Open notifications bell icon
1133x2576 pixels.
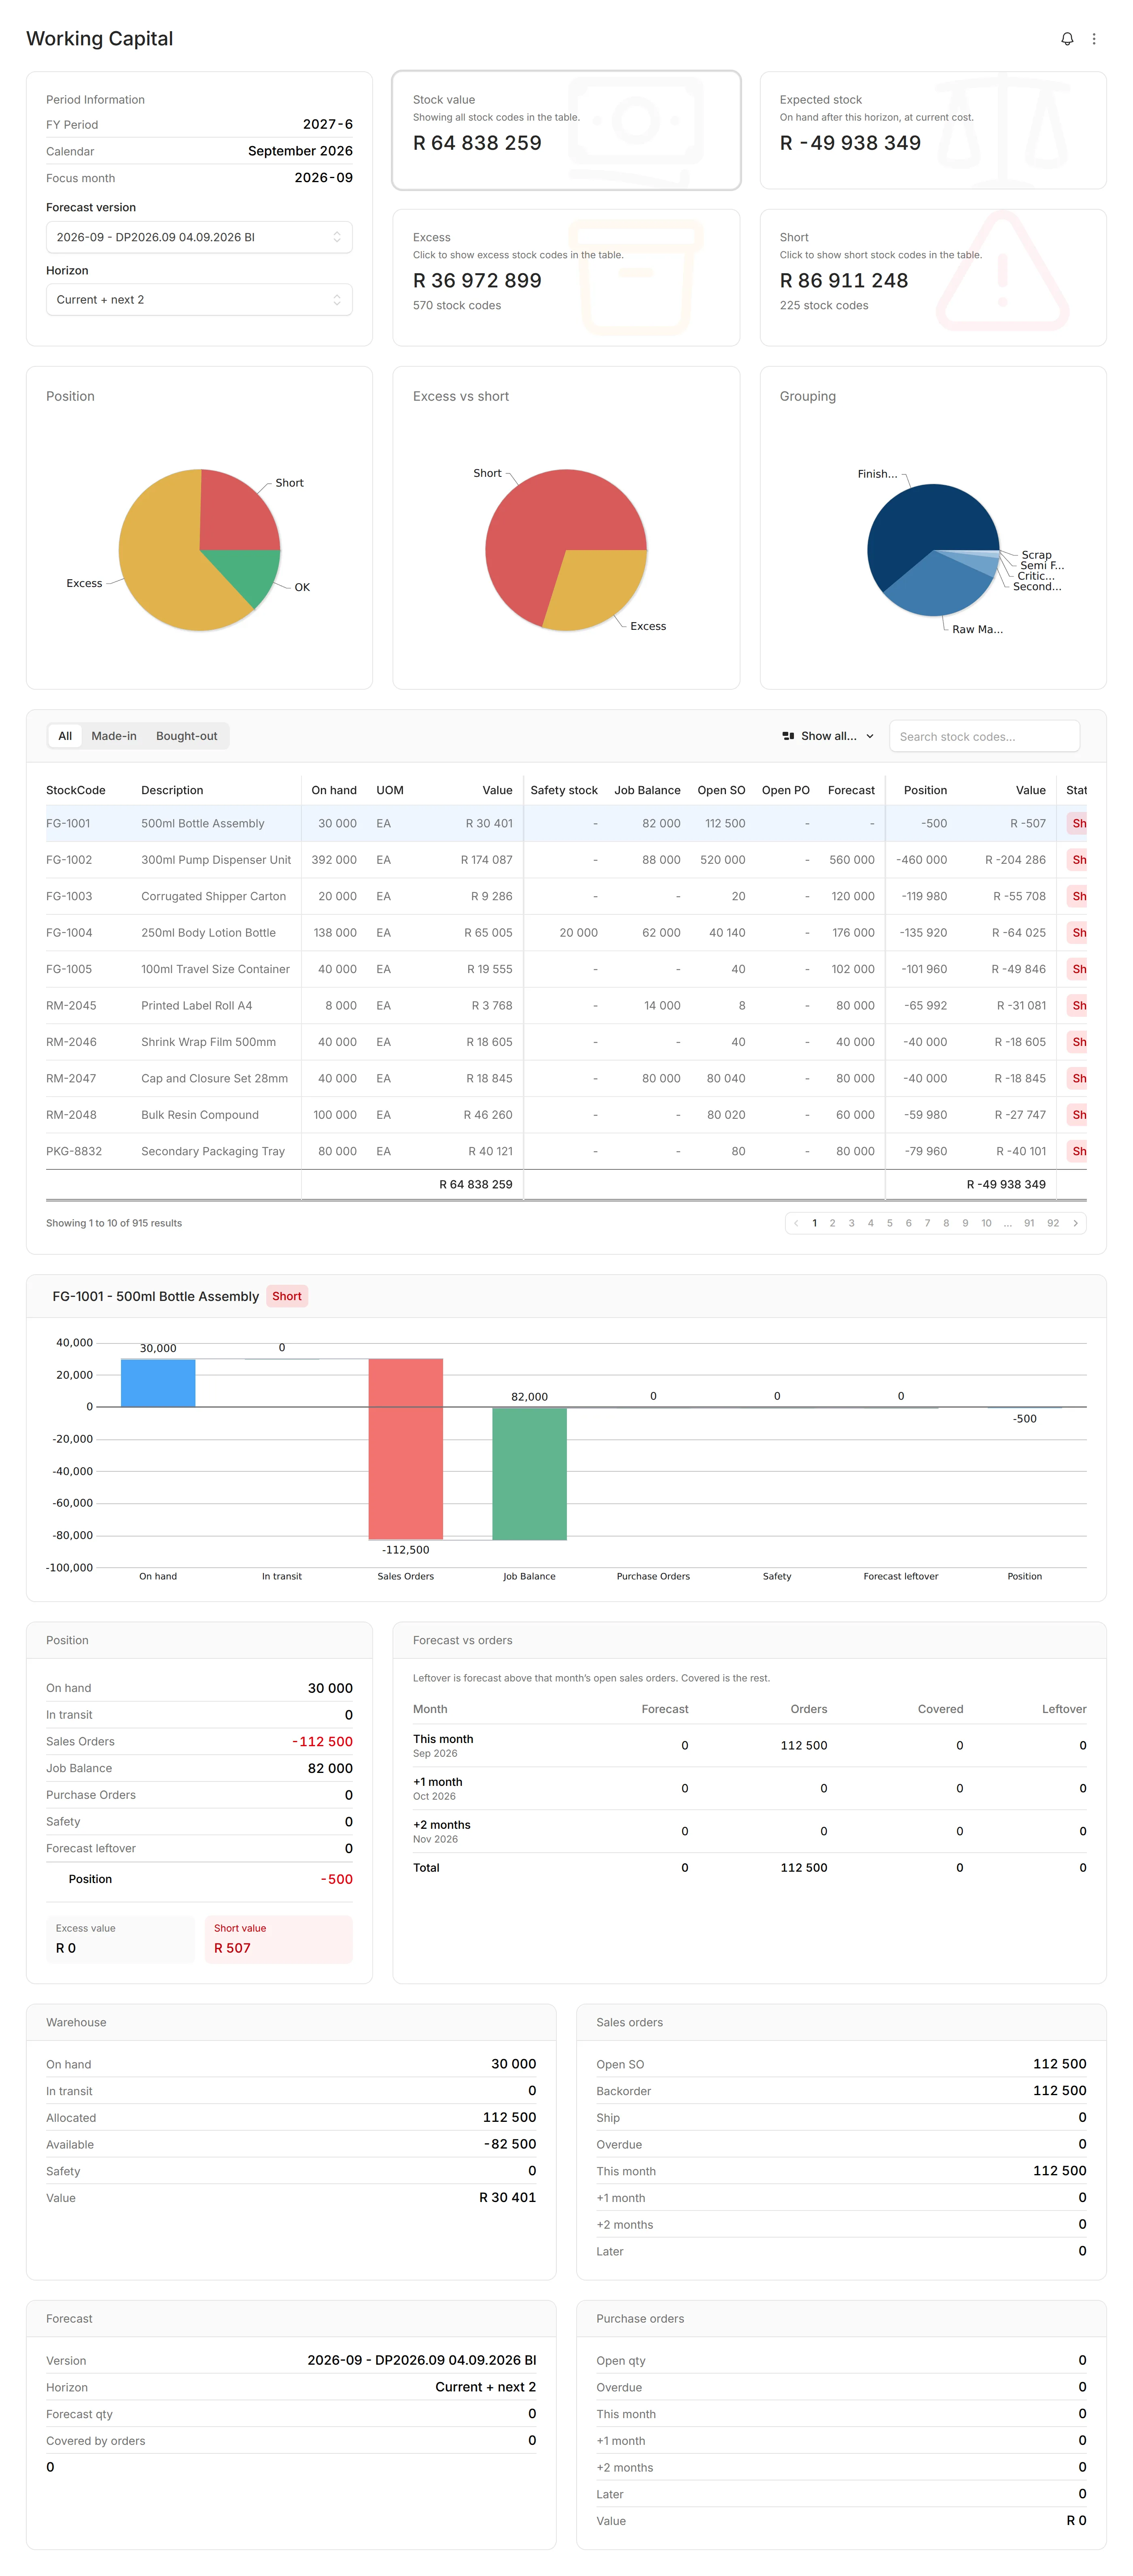tap(1067, 39)
